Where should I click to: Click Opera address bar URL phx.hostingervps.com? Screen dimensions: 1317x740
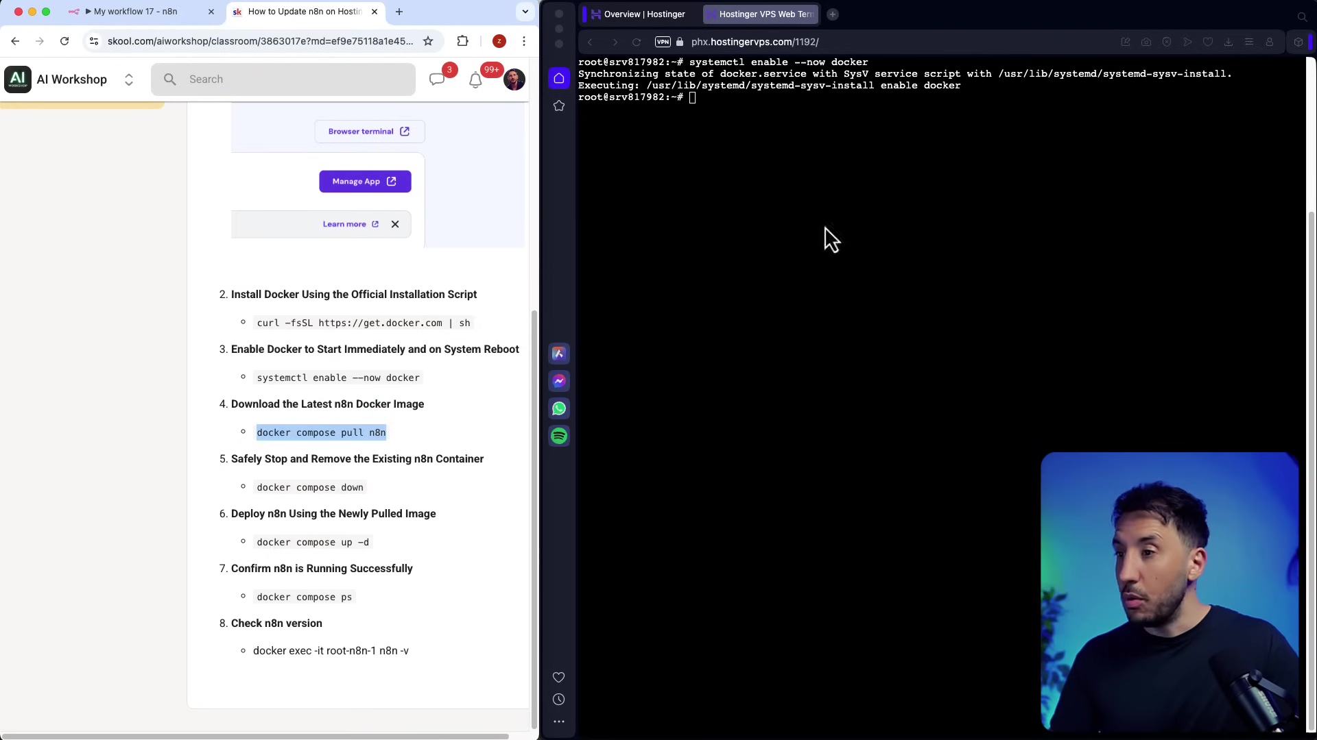pyautogui.click(x=755, y=42)
